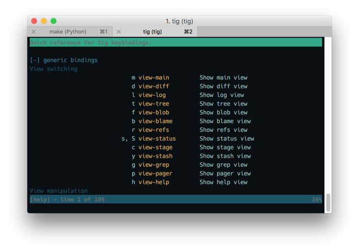Click the 'View switching' heading
Screen dimensions: 359x252
click(x=53, y=69)
